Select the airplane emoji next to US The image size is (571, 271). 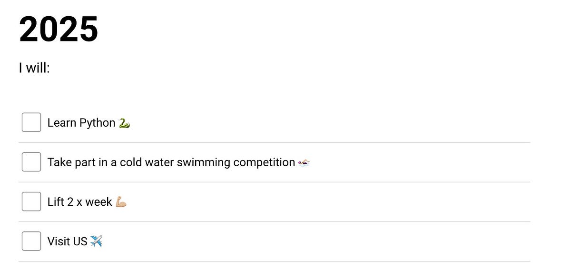click(x=96, y=241)
